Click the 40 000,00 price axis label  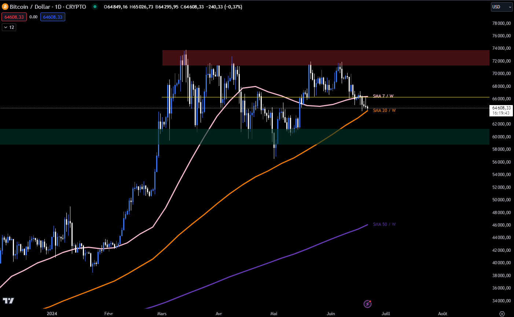coord(501,263)
